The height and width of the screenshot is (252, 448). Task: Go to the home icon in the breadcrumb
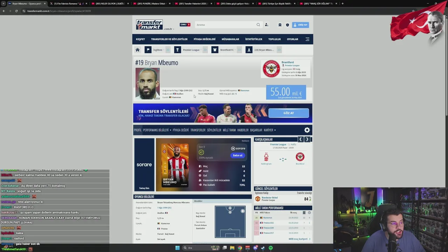coord(138,50)
